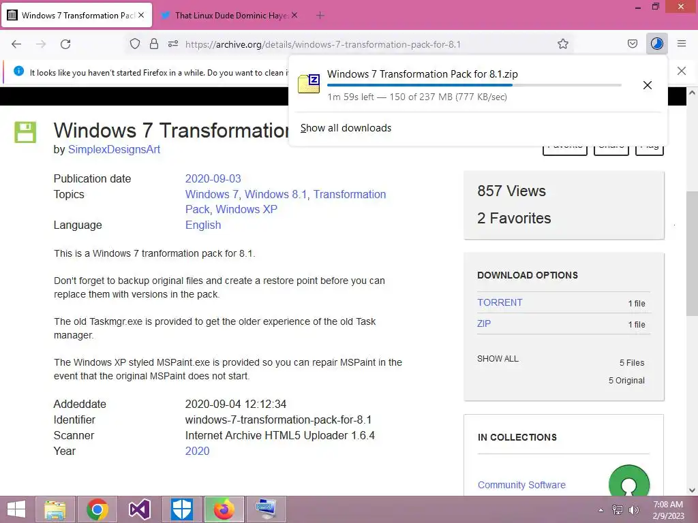Open Firefox application menu
The width and height of the screenshot is (698, 523).
tap(681, 44)
